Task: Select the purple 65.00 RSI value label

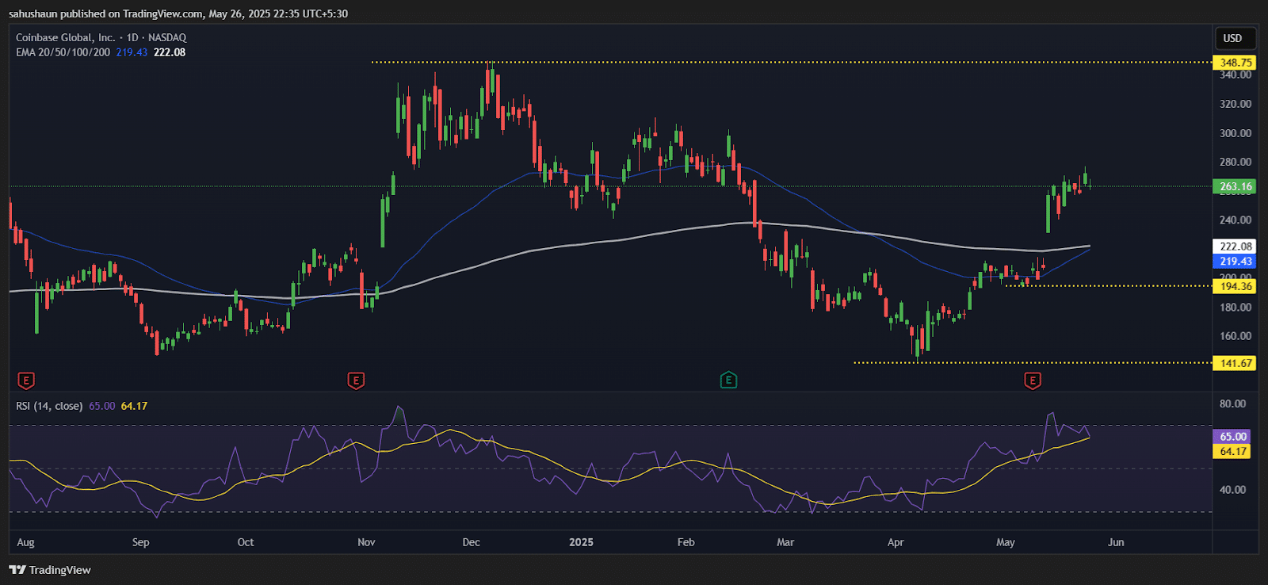Action: [1232, 437]
